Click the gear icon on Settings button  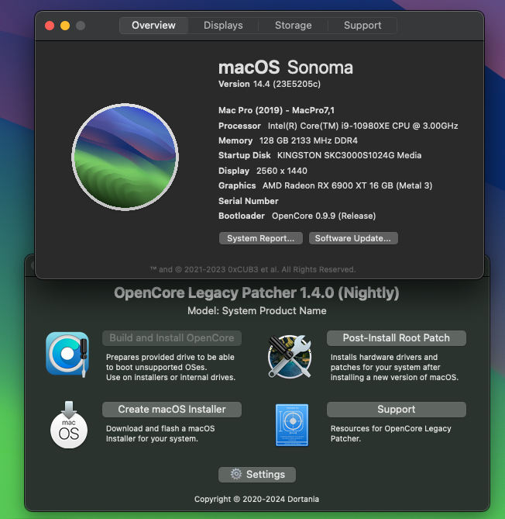pyautogui.click(x=236, y=474)
